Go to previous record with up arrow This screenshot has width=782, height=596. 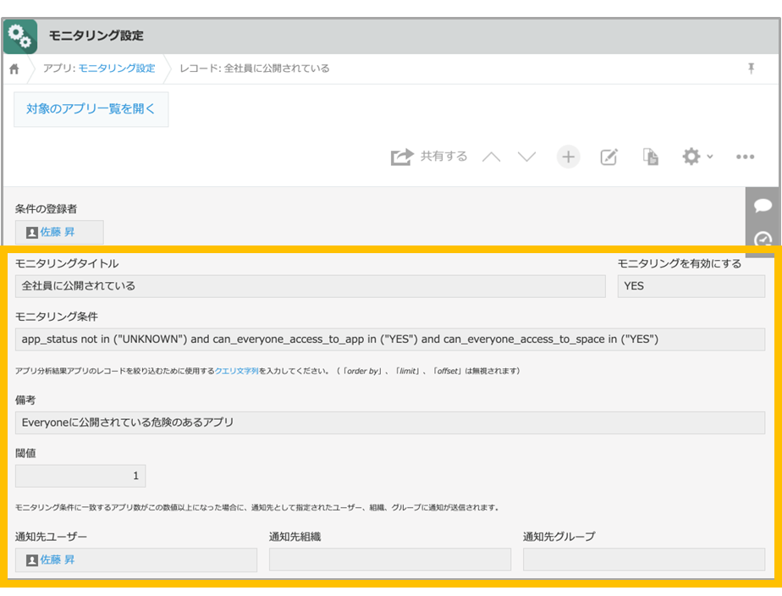[x=491, y=157]
